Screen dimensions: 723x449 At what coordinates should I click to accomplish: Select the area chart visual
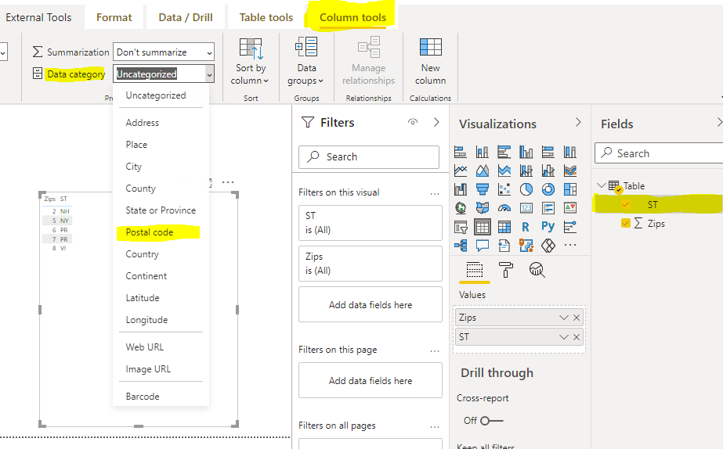[x=483, y=171]
